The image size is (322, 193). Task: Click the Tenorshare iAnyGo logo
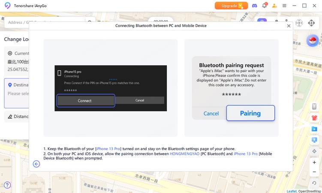(x=8, y=6)
